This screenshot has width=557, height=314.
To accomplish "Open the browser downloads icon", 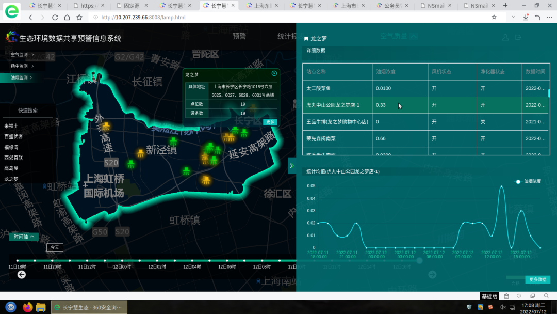I will pyautogui.click(x=526, y=17).
